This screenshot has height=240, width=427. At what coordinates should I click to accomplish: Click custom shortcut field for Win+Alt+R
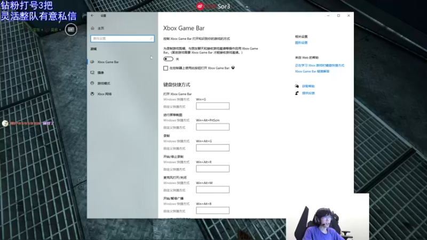click(x=212, y=169)
